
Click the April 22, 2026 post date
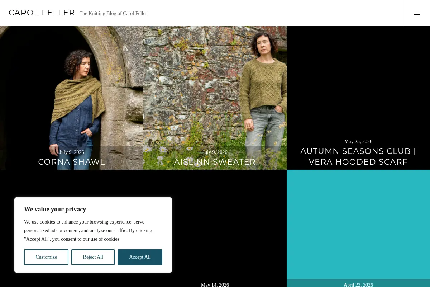(x=358, y=285)
